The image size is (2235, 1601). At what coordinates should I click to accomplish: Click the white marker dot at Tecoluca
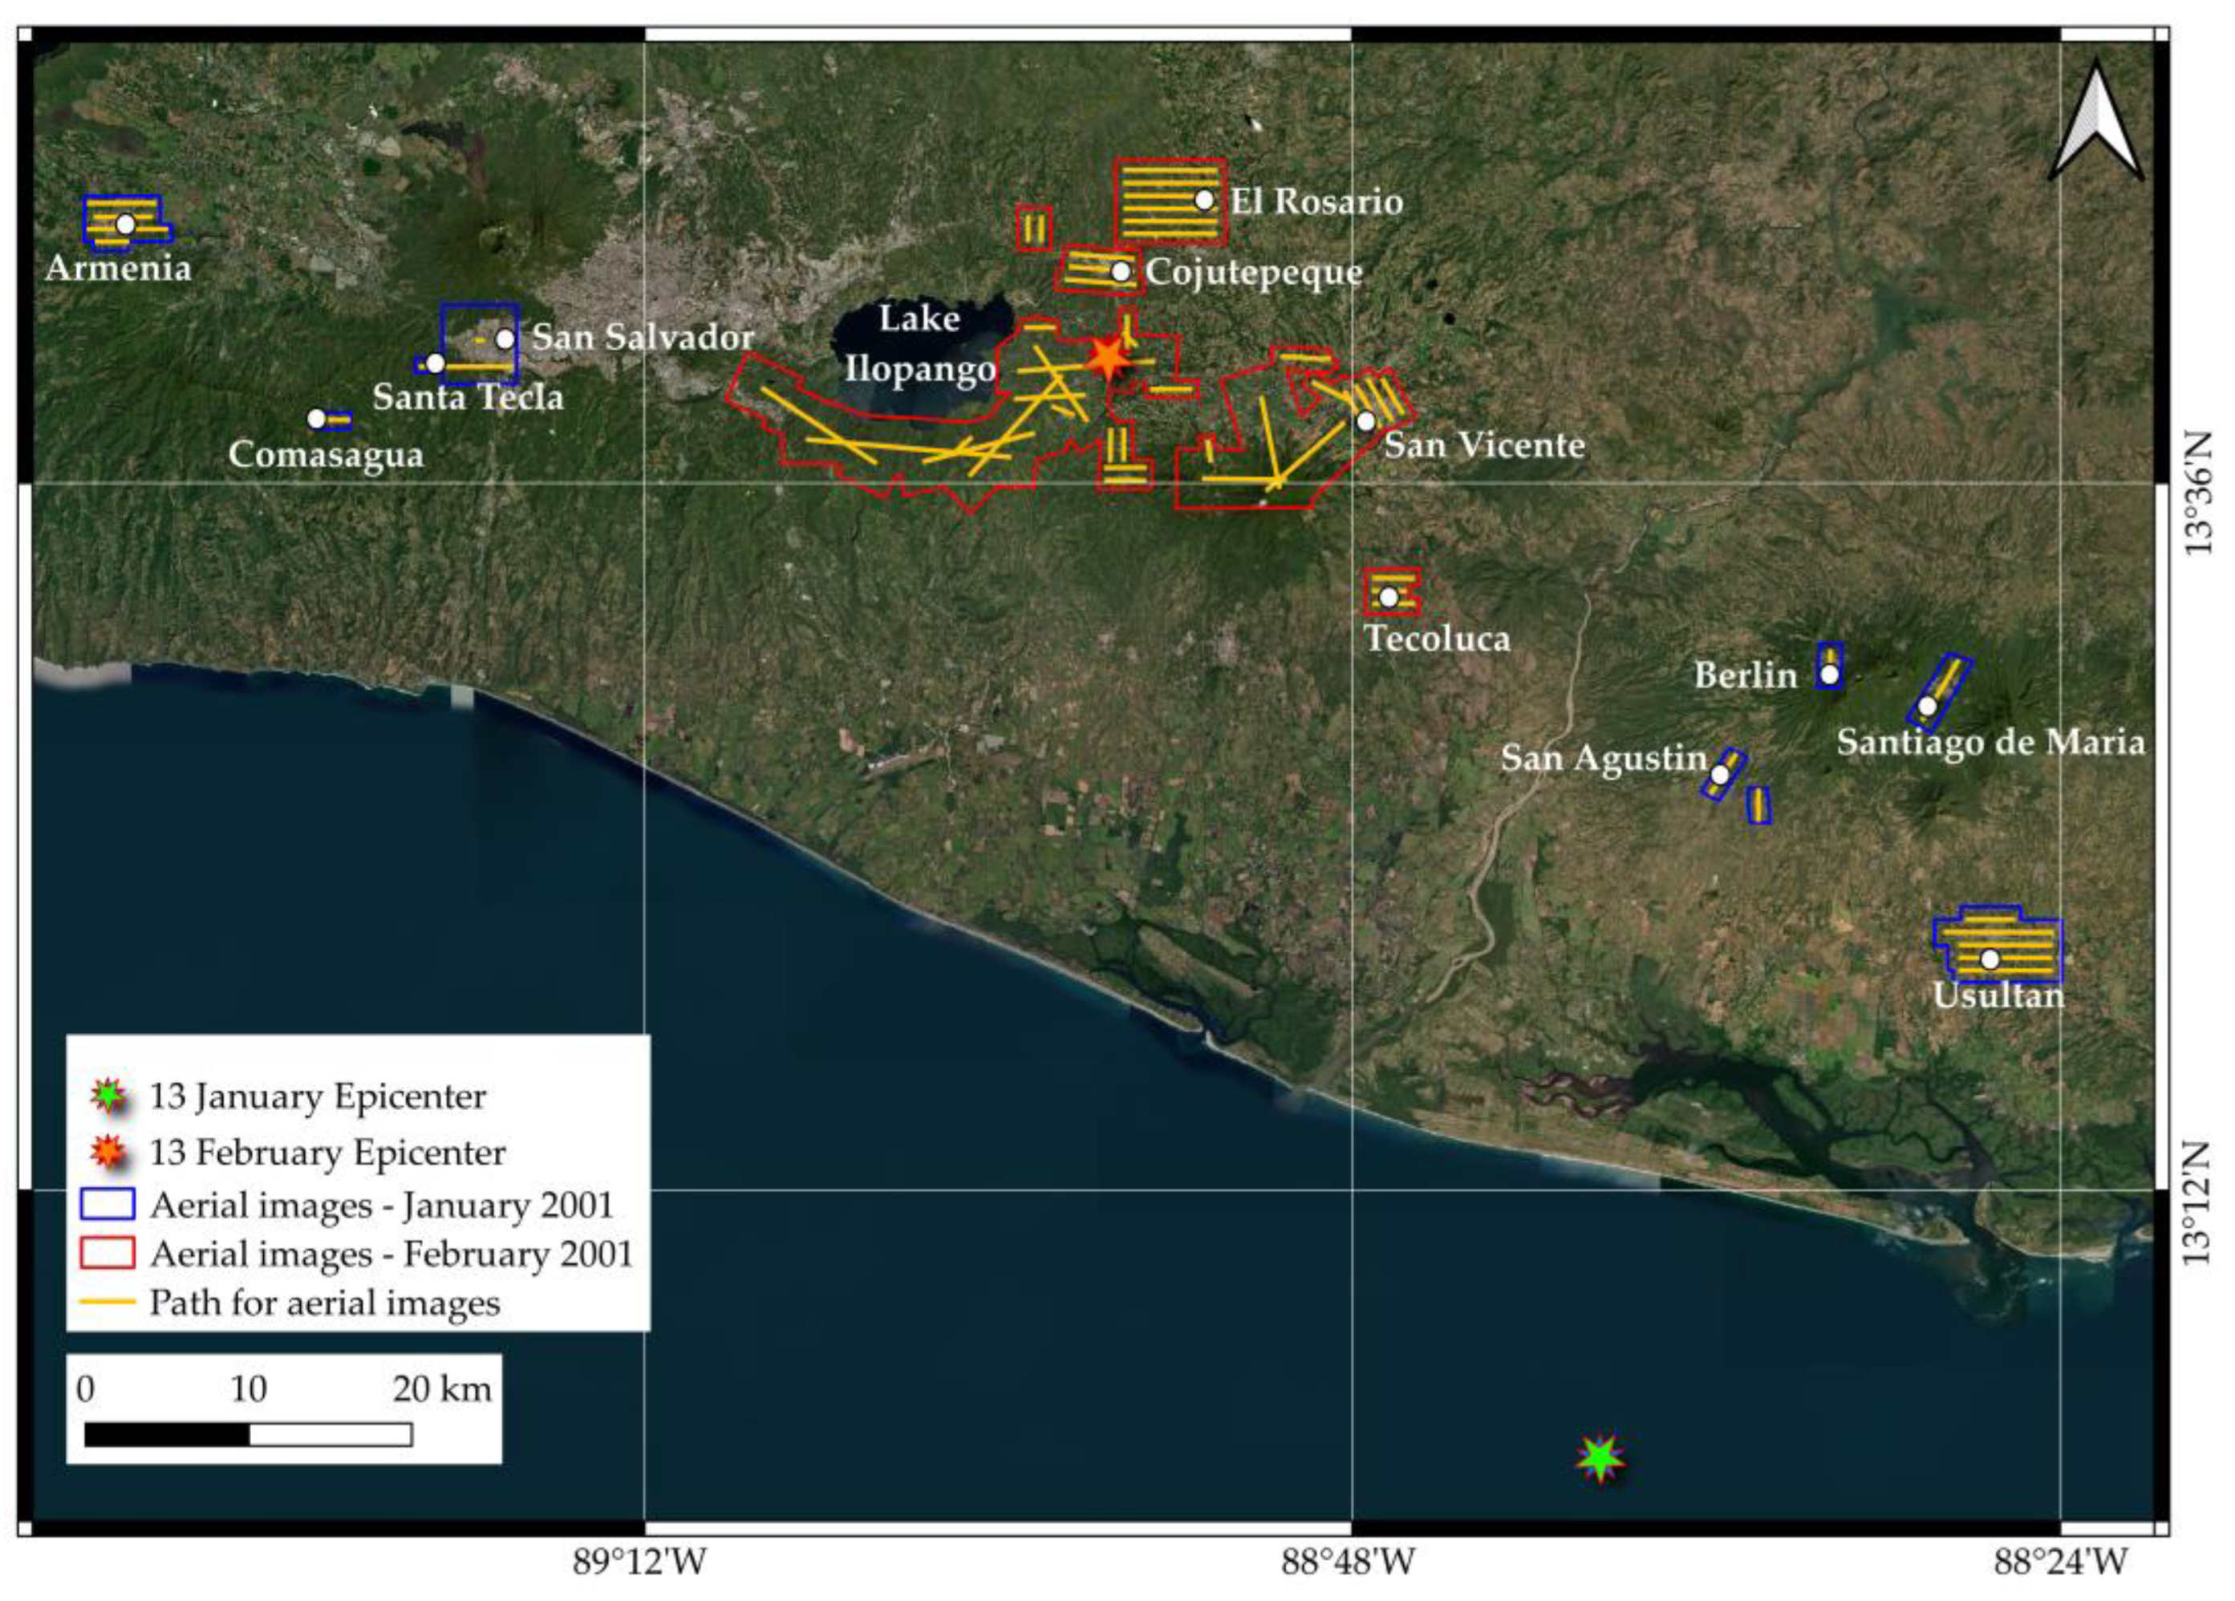tap(1388, 597)
